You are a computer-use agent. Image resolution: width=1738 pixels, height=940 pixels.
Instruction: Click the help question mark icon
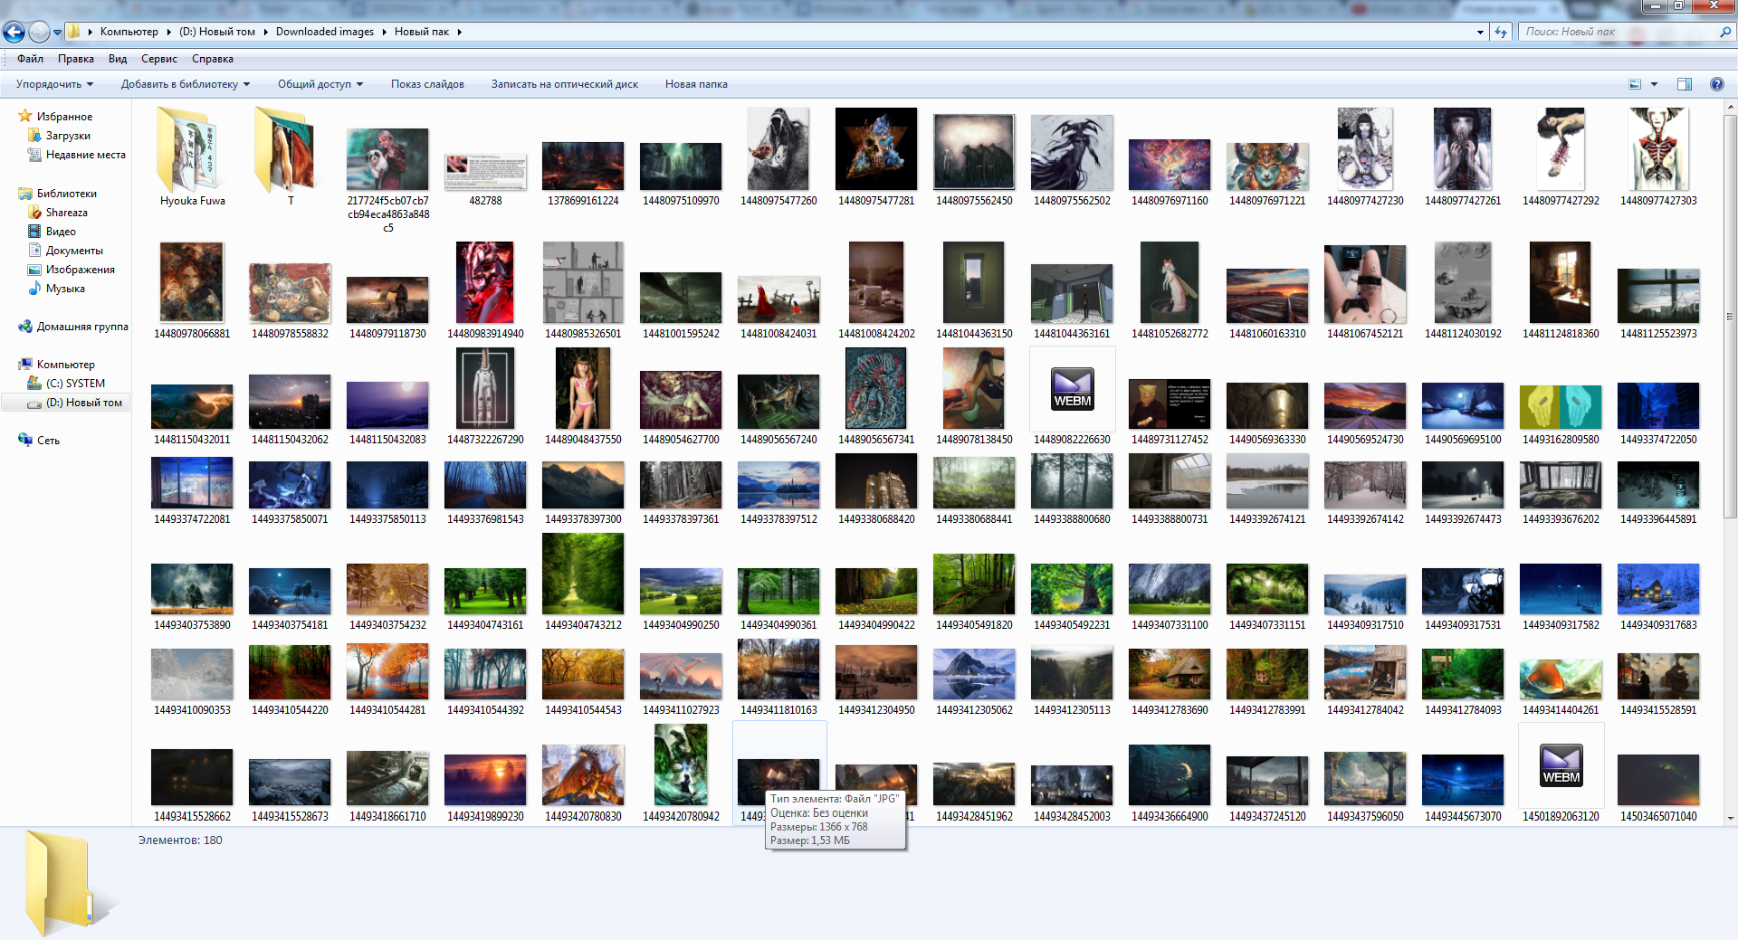[x=1716, y=84]
